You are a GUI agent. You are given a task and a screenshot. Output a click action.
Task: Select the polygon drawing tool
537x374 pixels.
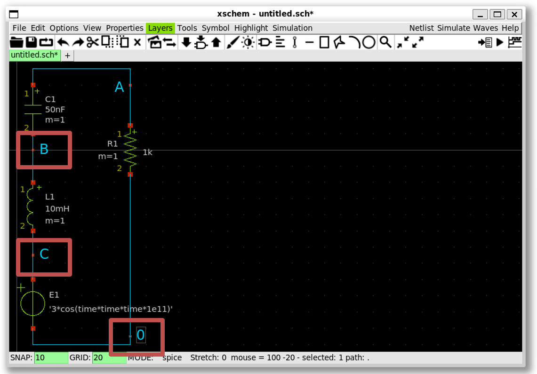tap(339, 42)
